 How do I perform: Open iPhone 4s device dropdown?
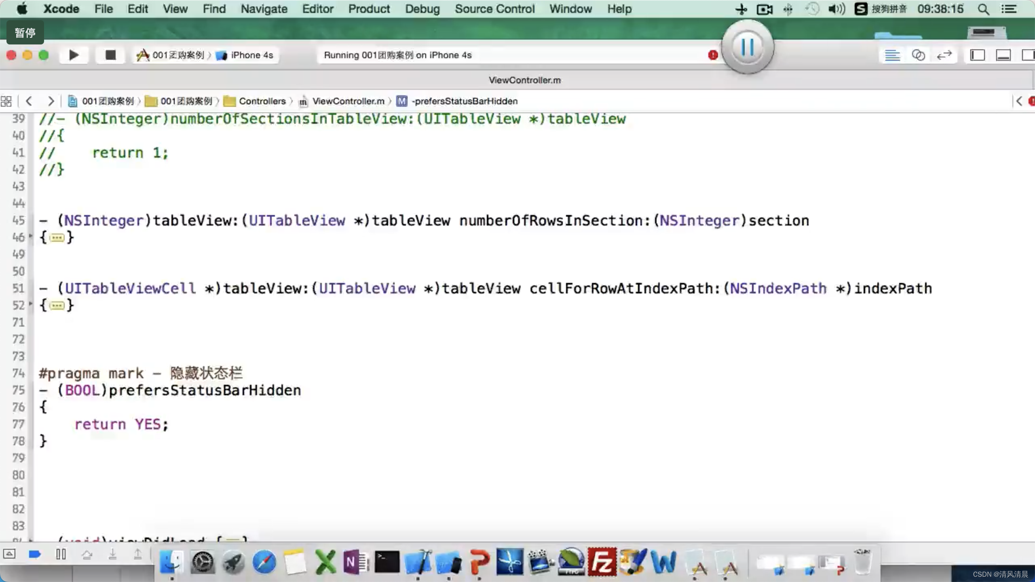point(251,55)
